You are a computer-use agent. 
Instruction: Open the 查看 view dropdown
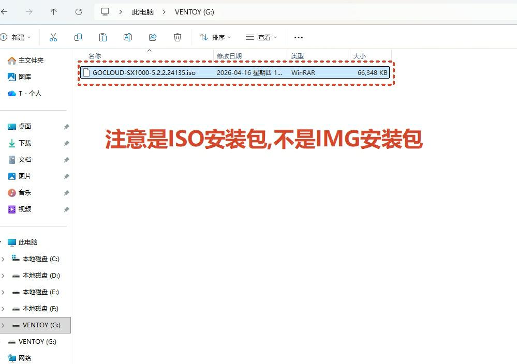(261, 37)
